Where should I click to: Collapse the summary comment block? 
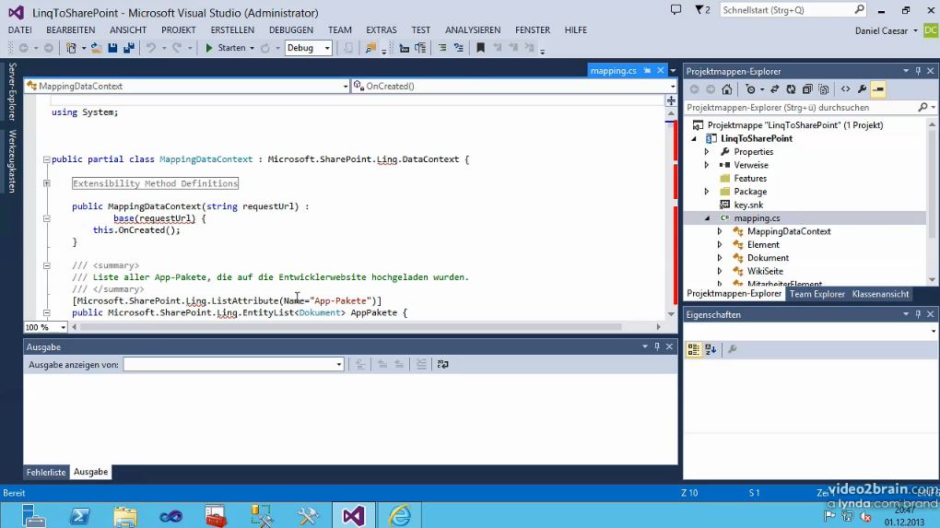point(46,265)
